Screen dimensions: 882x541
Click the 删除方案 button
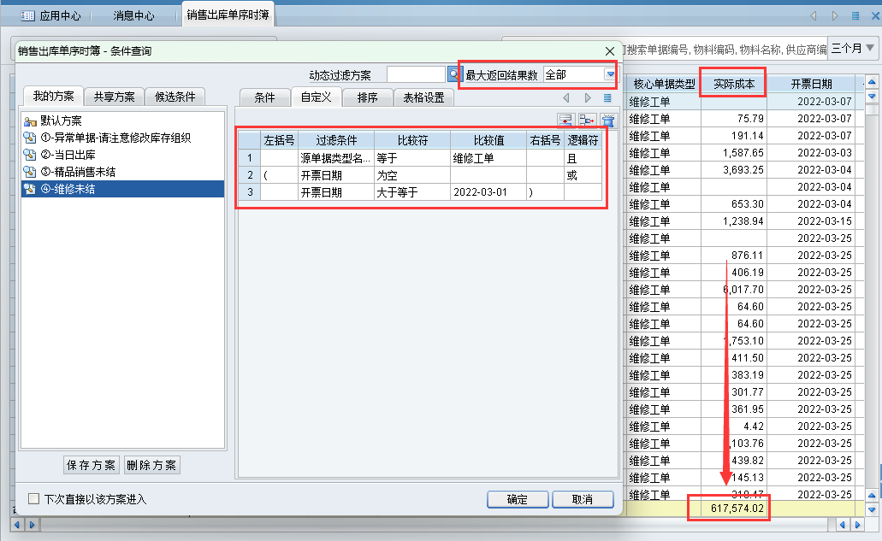(151, 465)
